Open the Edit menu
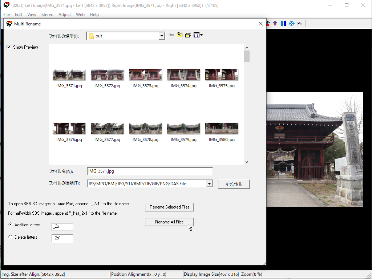The height and width of the screenshot is (279, 372). [x=19, y=15]
